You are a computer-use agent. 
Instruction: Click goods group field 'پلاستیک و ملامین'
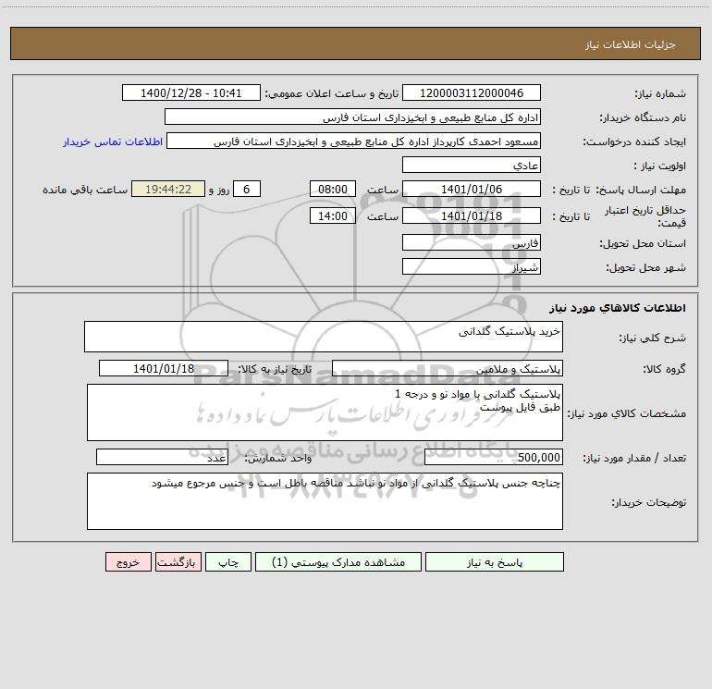click(x=448, y=368)
